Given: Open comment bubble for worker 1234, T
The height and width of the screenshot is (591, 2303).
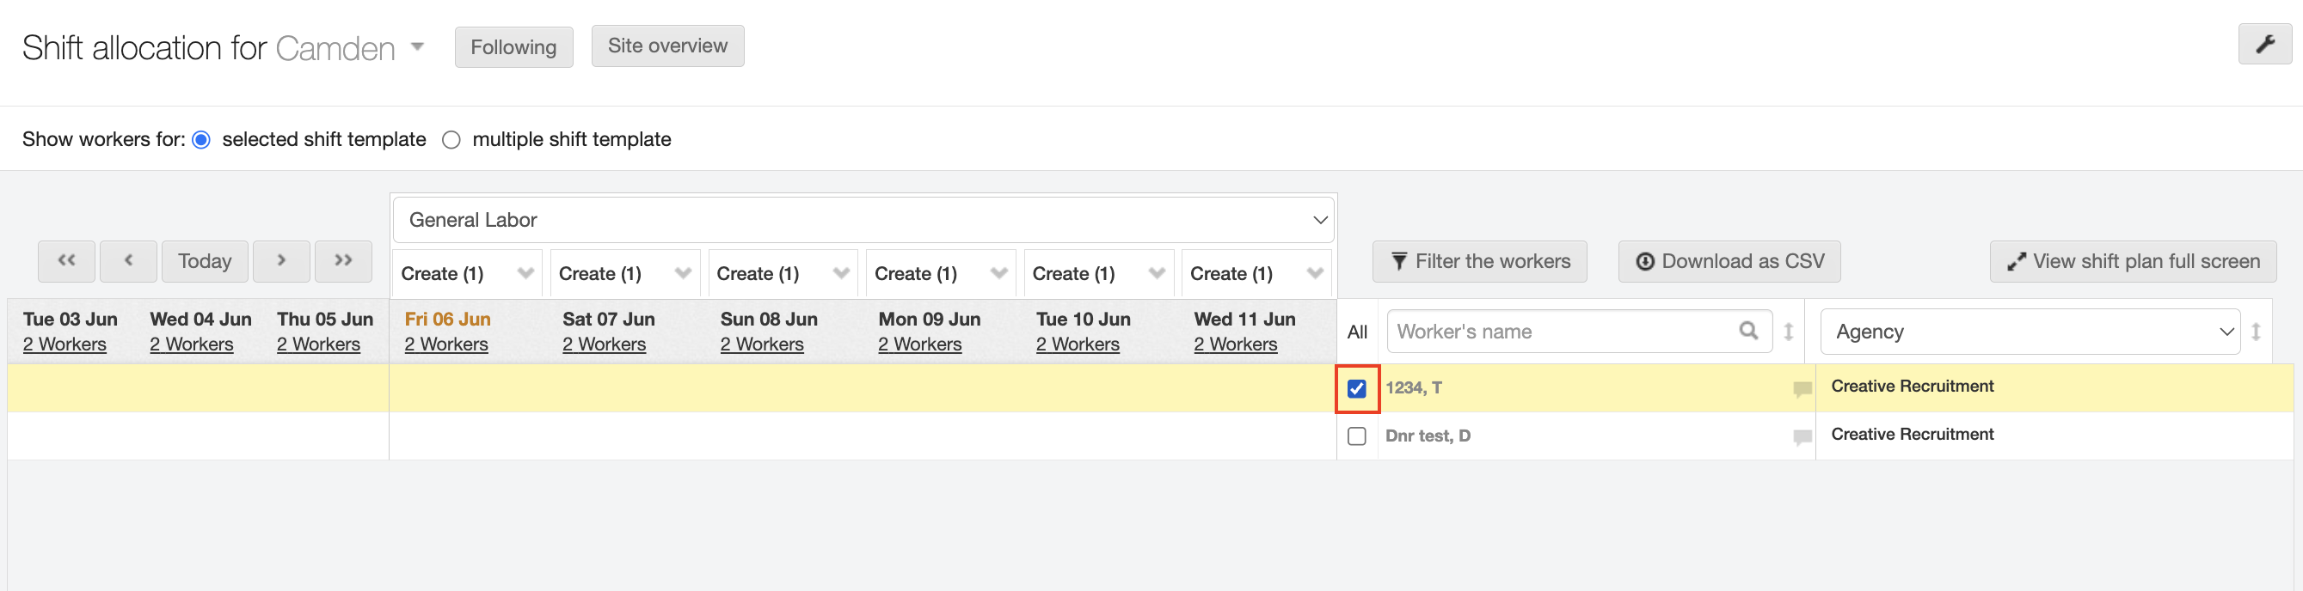Looking at the screenshot, I should (x=1802, y=388).
